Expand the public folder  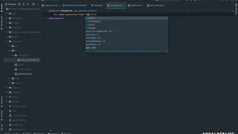pyautogui.click(x=7, y=37)
